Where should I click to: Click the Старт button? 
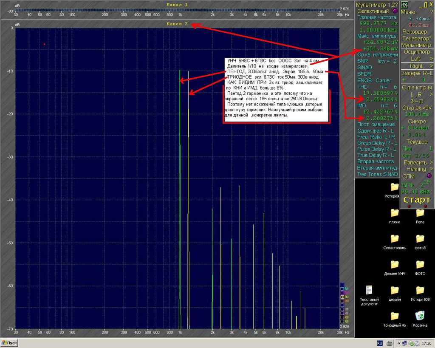[x=417, y=200]
